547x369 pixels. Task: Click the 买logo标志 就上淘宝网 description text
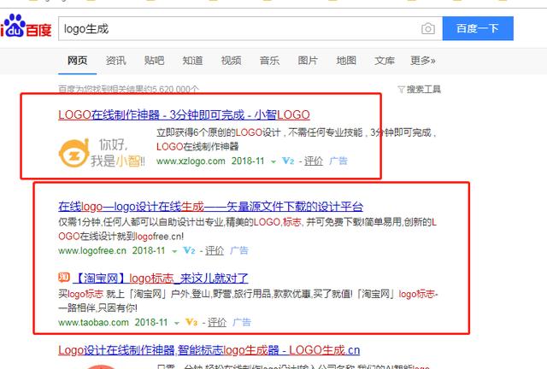click(248, 301)
